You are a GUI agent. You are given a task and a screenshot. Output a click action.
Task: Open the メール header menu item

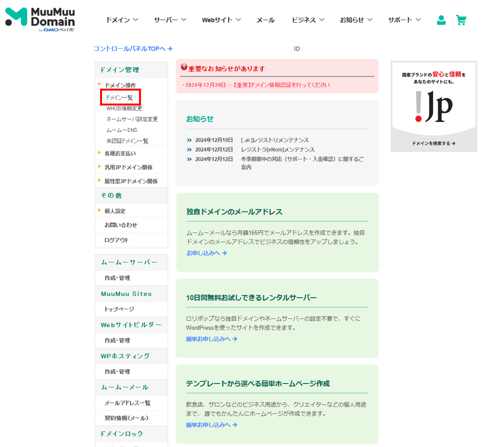[266, 20]
